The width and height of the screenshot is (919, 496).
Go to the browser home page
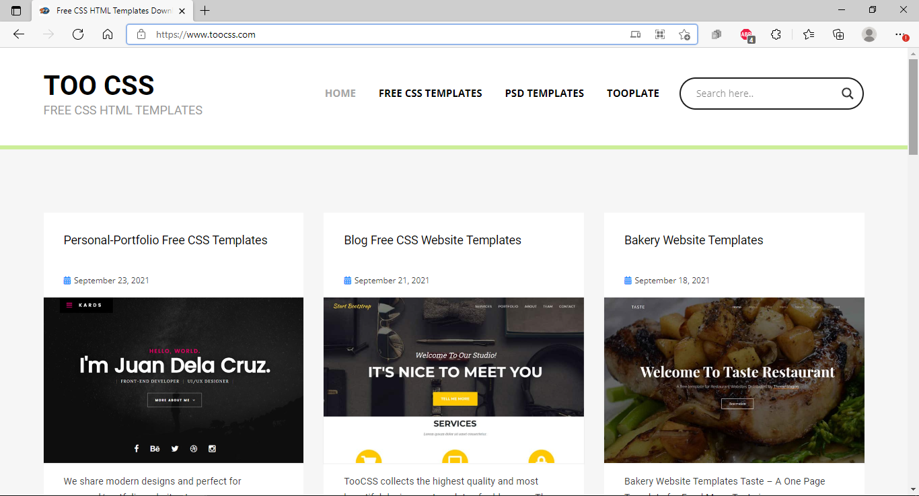tap(108, 34)
